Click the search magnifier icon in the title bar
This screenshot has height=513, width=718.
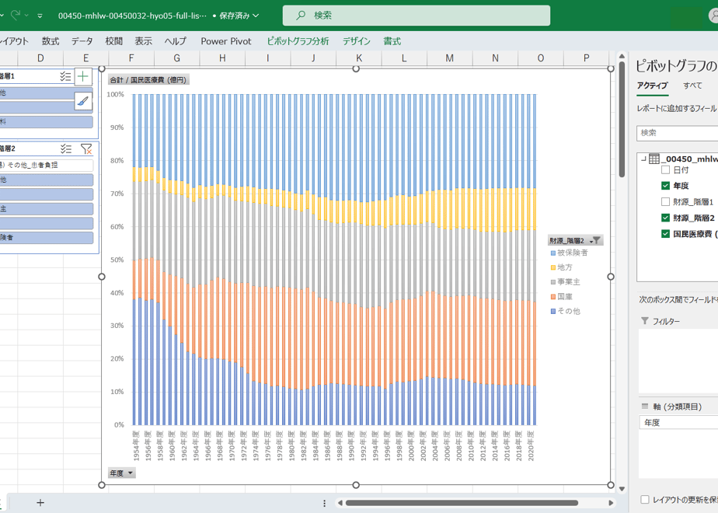point(301,15)
